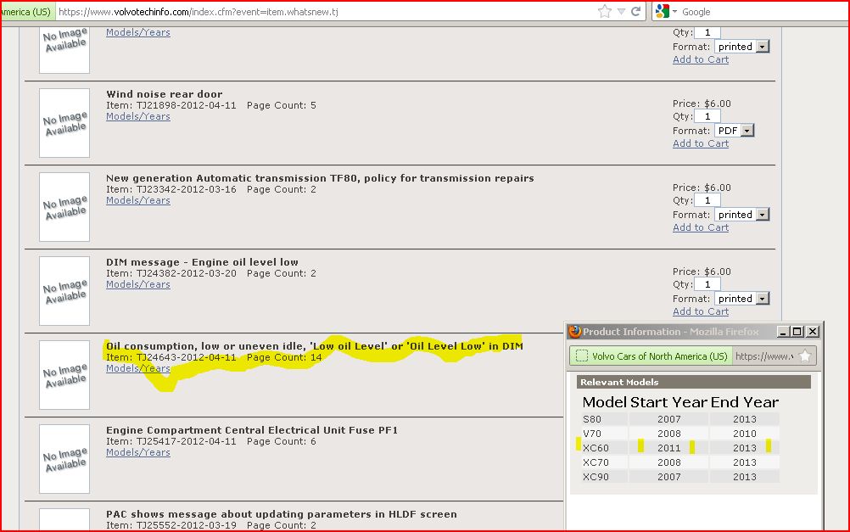Click title Wind noise rear door

click(165, 94)
